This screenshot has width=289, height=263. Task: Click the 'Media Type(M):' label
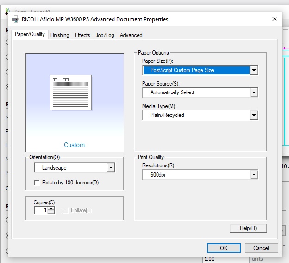[159, 106]
